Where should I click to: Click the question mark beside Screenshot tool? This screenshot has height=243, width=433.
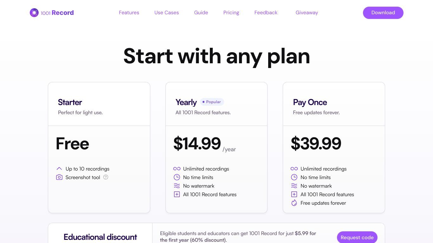point(106,177)
